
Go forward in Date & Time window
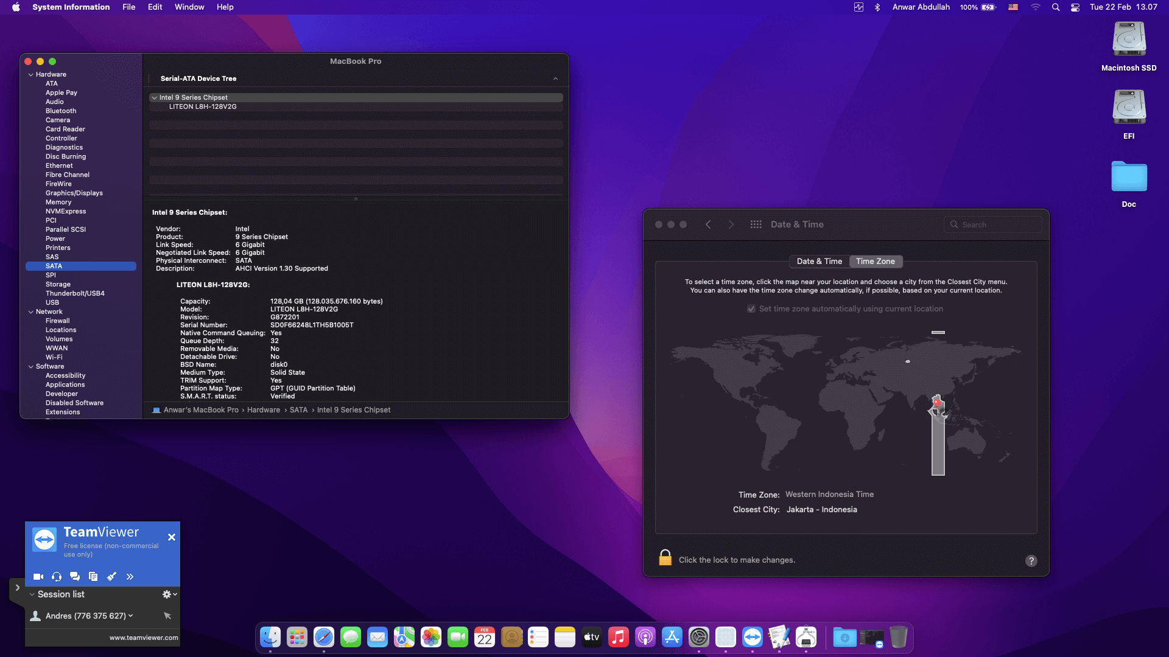point(731,224)
